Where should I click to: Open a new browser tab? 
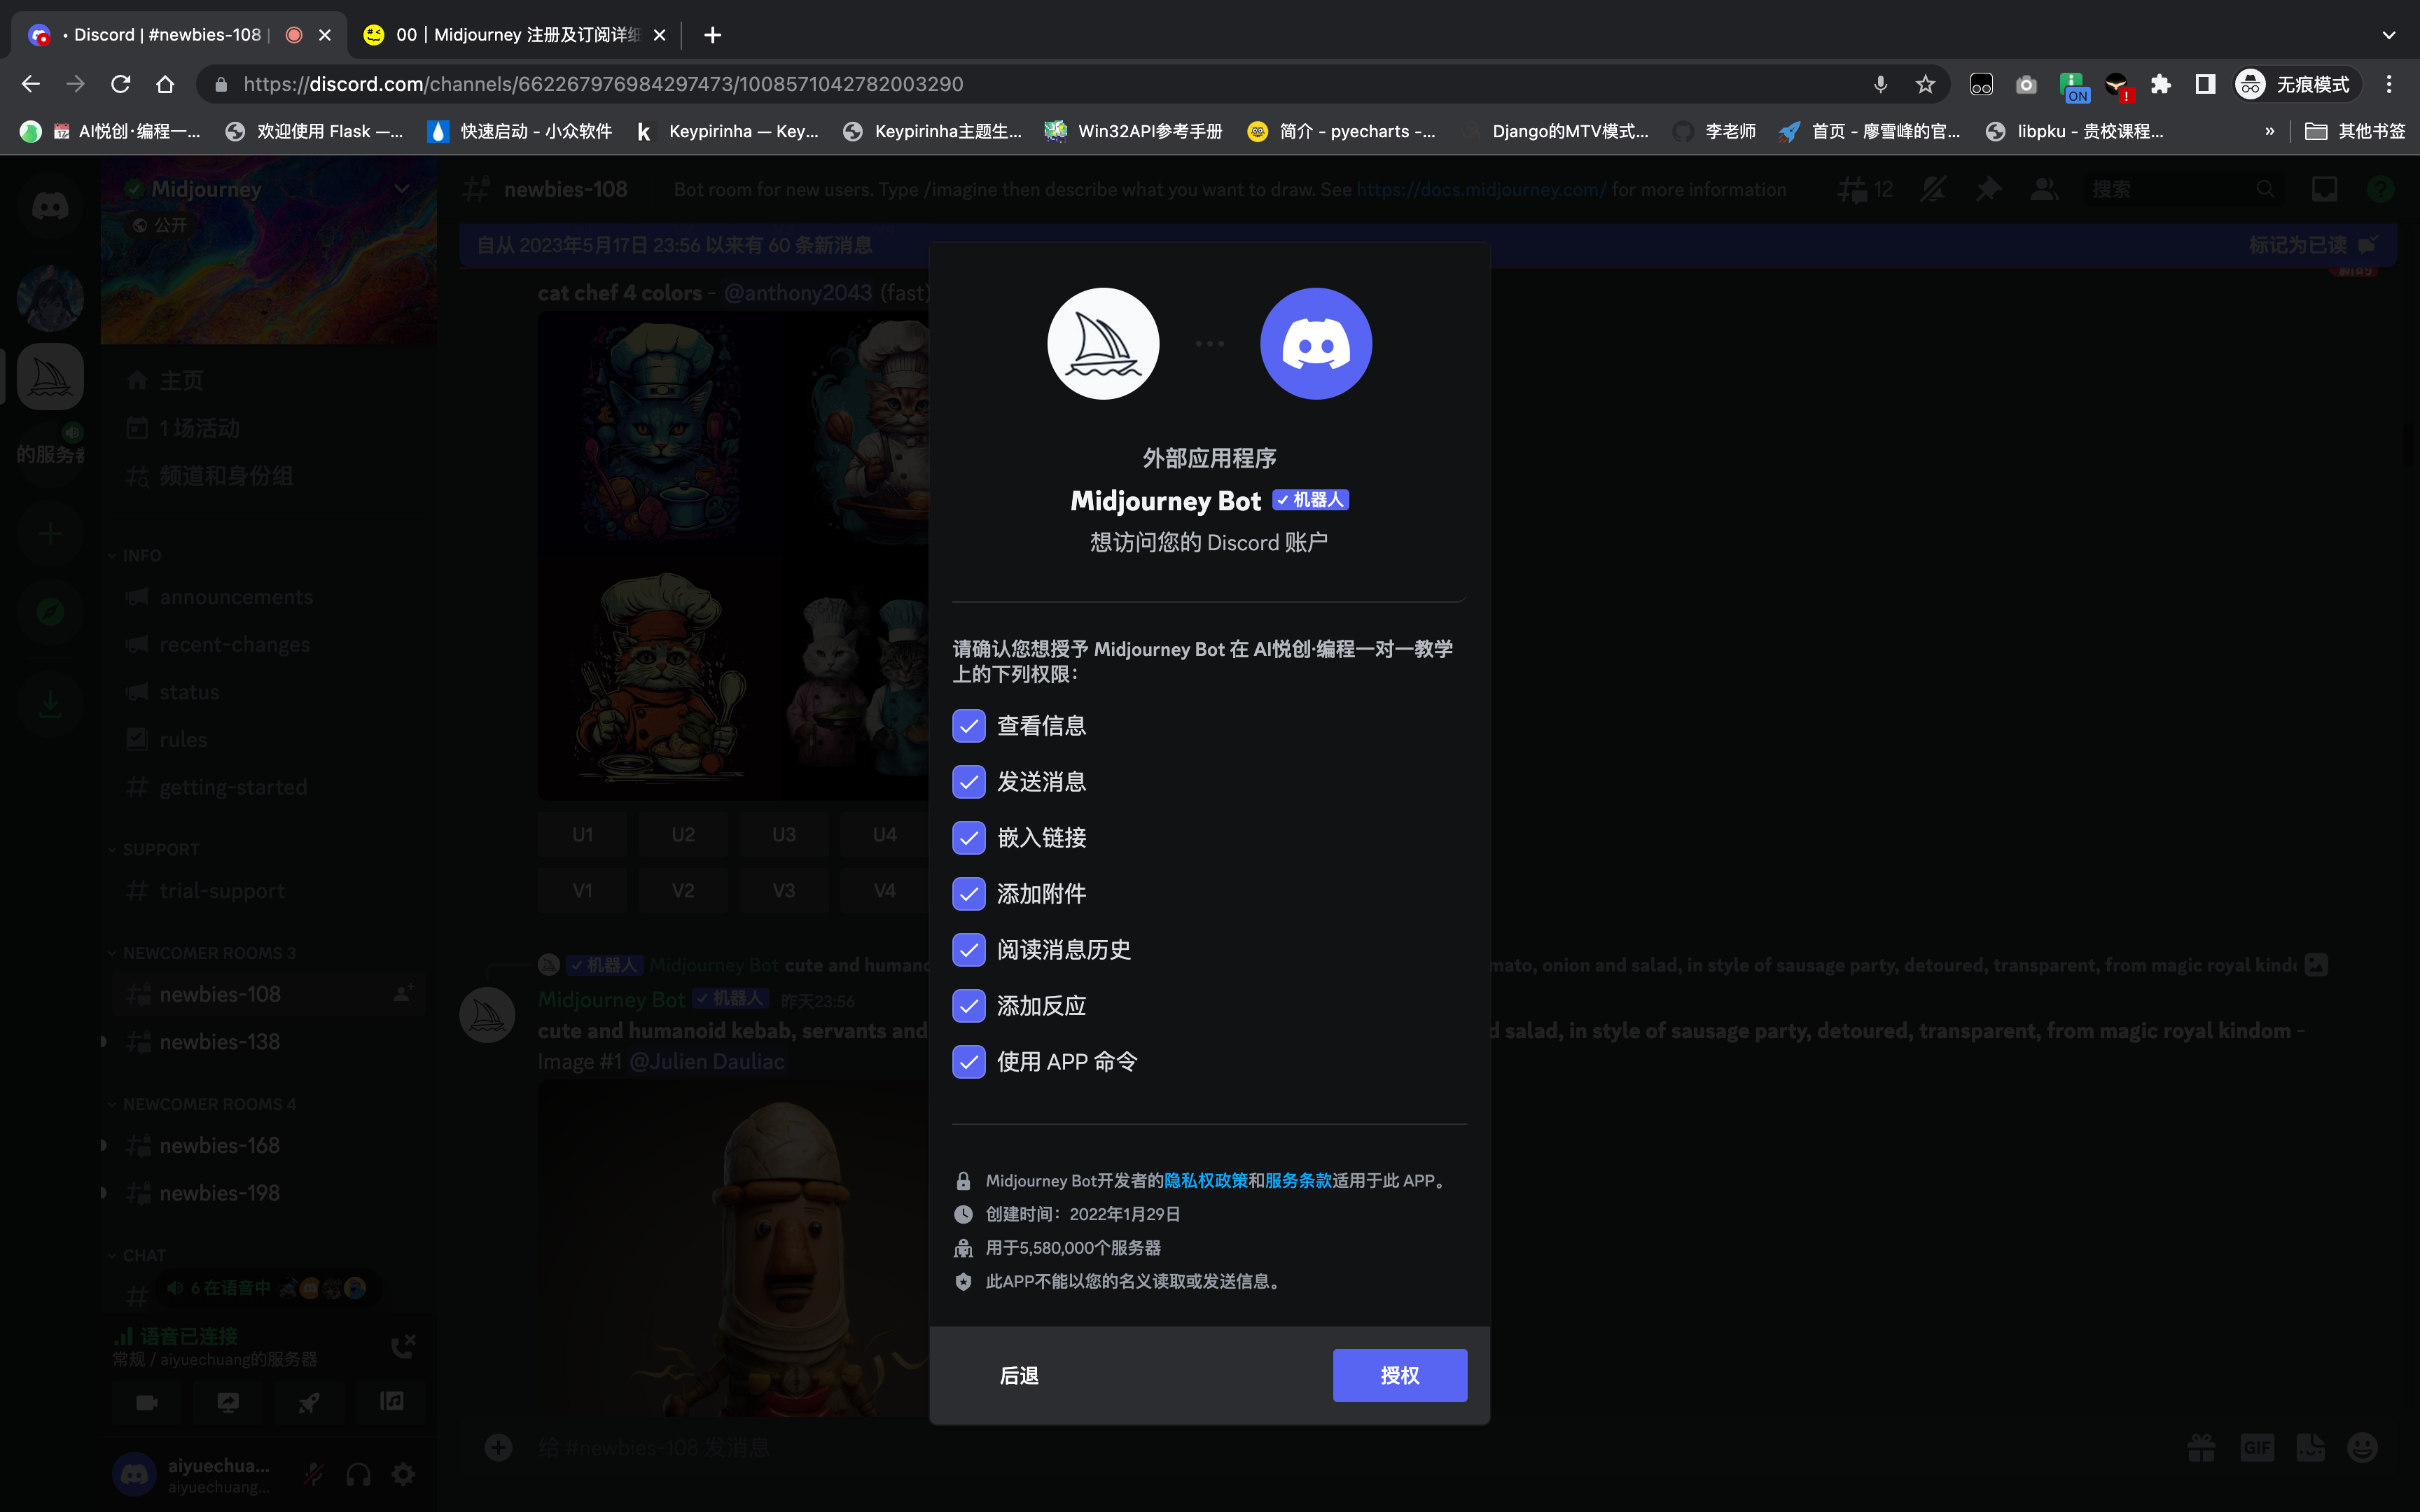712,35
